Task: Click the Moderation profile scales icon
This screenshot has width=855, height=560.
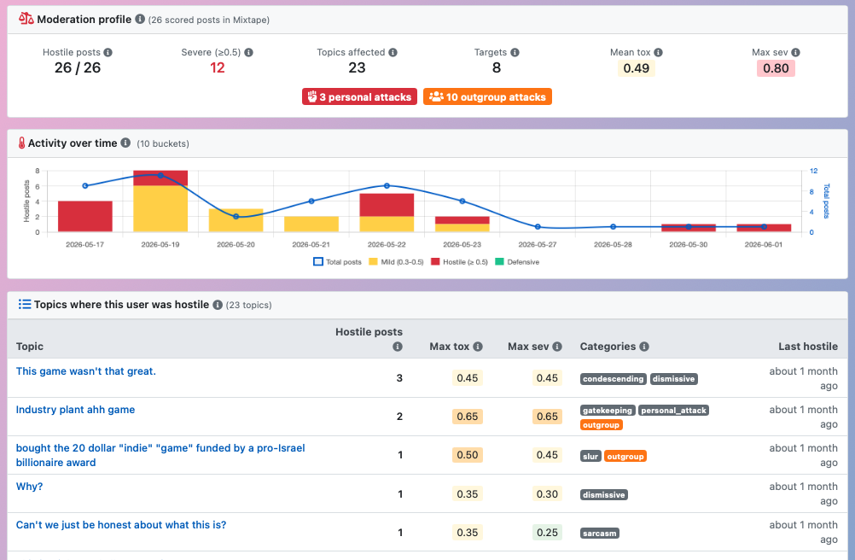Action: click(x=26, y=19)
